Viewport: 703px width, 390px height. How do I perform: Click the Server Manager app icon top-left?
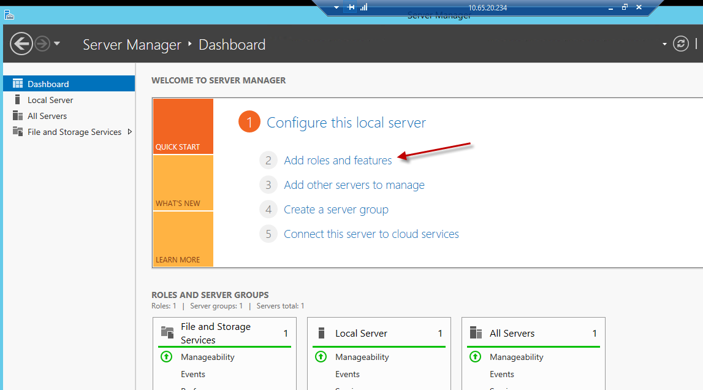[x=9, y=15]
